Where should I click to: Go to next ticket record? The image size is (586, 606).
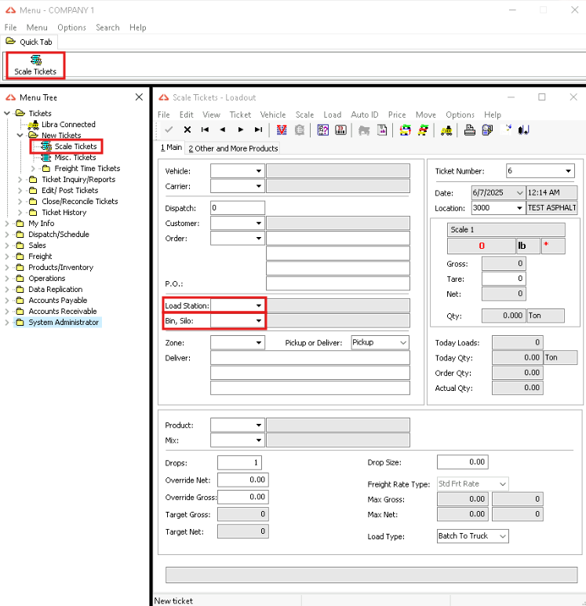click(241, 130)
